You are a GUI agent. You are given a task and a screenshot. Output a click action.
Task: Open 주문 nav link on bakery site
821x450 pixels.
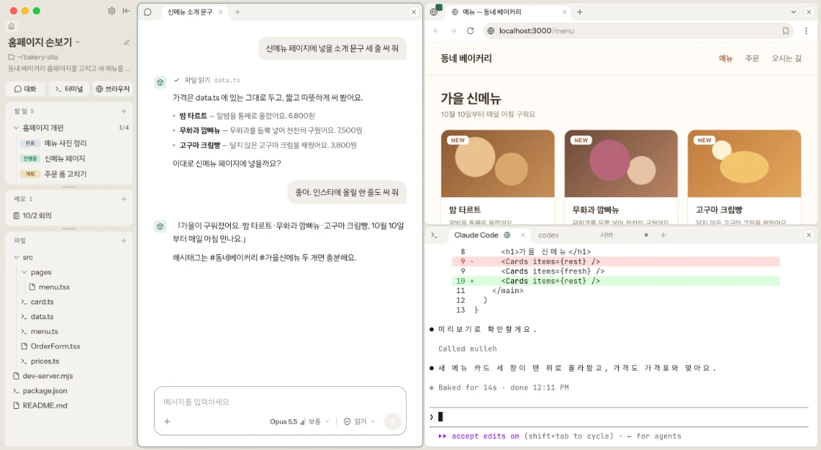point(752,59)
